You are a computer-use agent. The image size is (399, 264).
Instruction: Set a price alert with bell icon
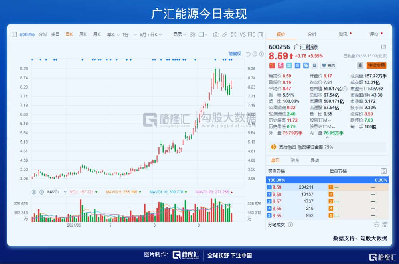360,66
